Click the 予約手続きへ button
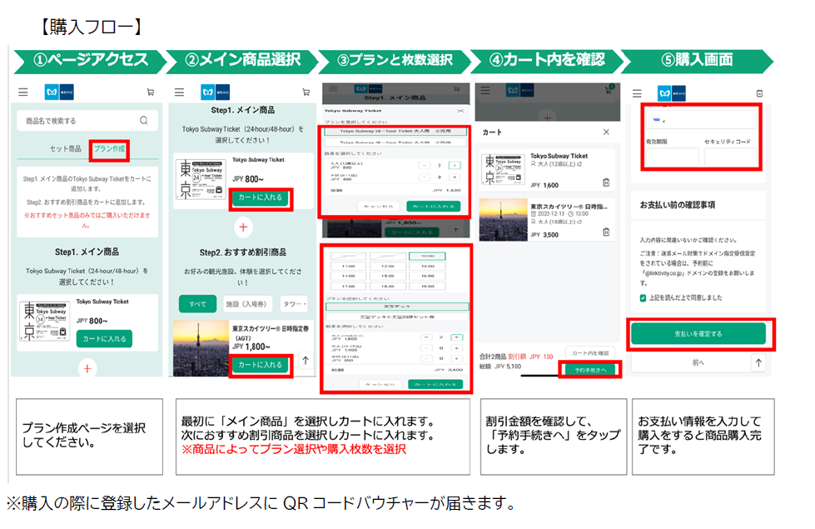Viewport: 815px width, 529px height. tap(590, 370)
